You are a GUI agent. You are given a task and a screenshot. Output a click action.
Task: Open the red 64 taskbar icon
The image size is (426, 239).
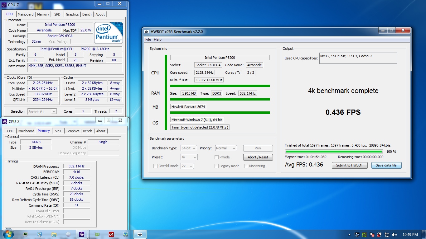[111, 234]
